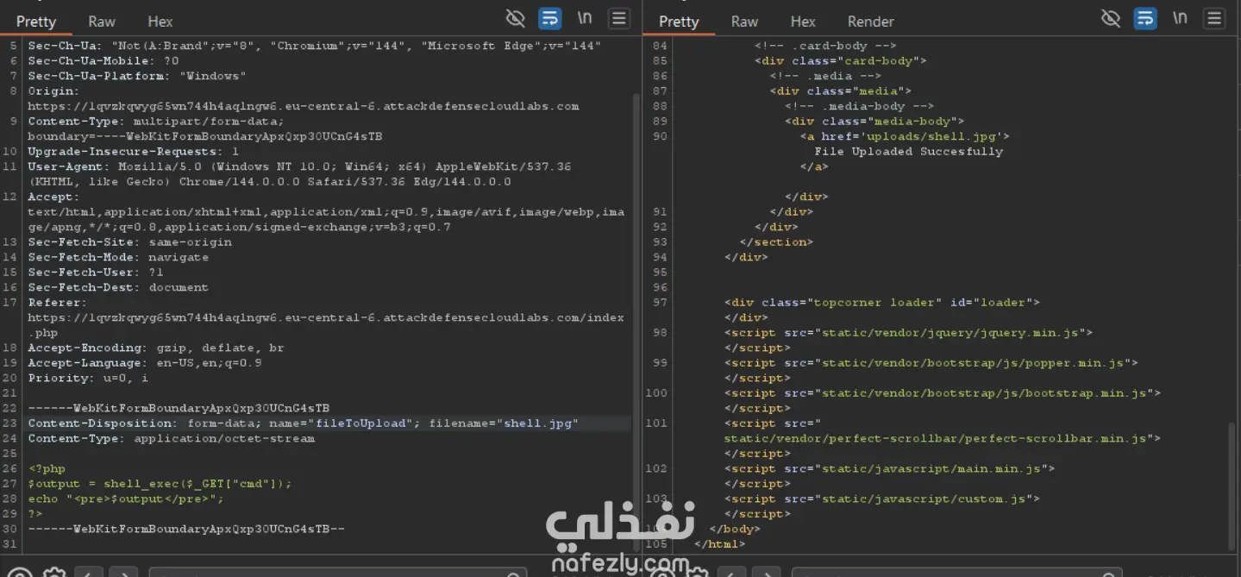Viewport: 1241px width, 577px height.
Task: Click the Referer: header line
Action: click(x=58, y=303)
